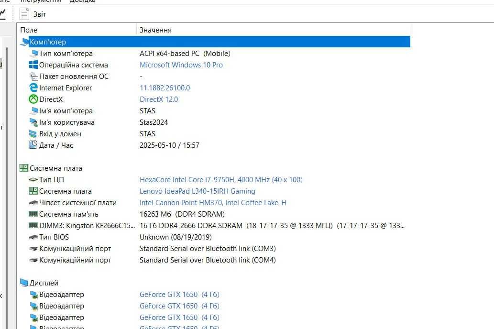
Task: Click Standard Serial over Bluetooth link (COM4)
Action: point(208,260)
